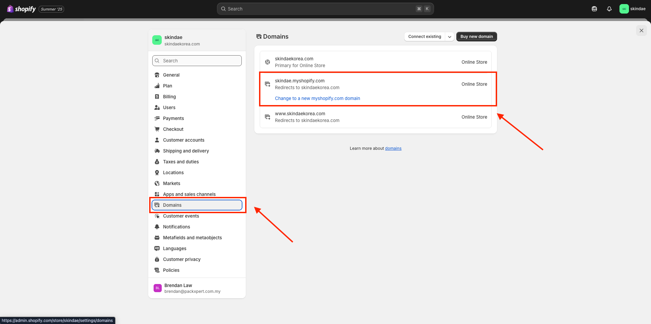Screen dimensions: 651x324
Task: Open Billing settings
Action: click(x=197, y=97)
